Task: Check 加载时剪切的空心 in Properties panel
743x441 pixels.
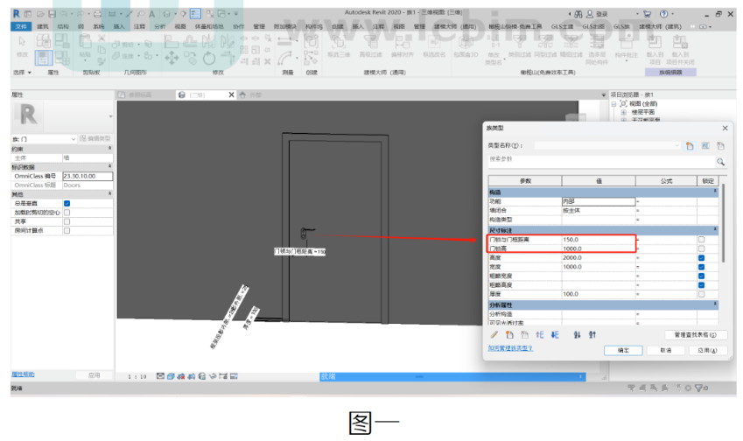Action: tap(67, 213)
